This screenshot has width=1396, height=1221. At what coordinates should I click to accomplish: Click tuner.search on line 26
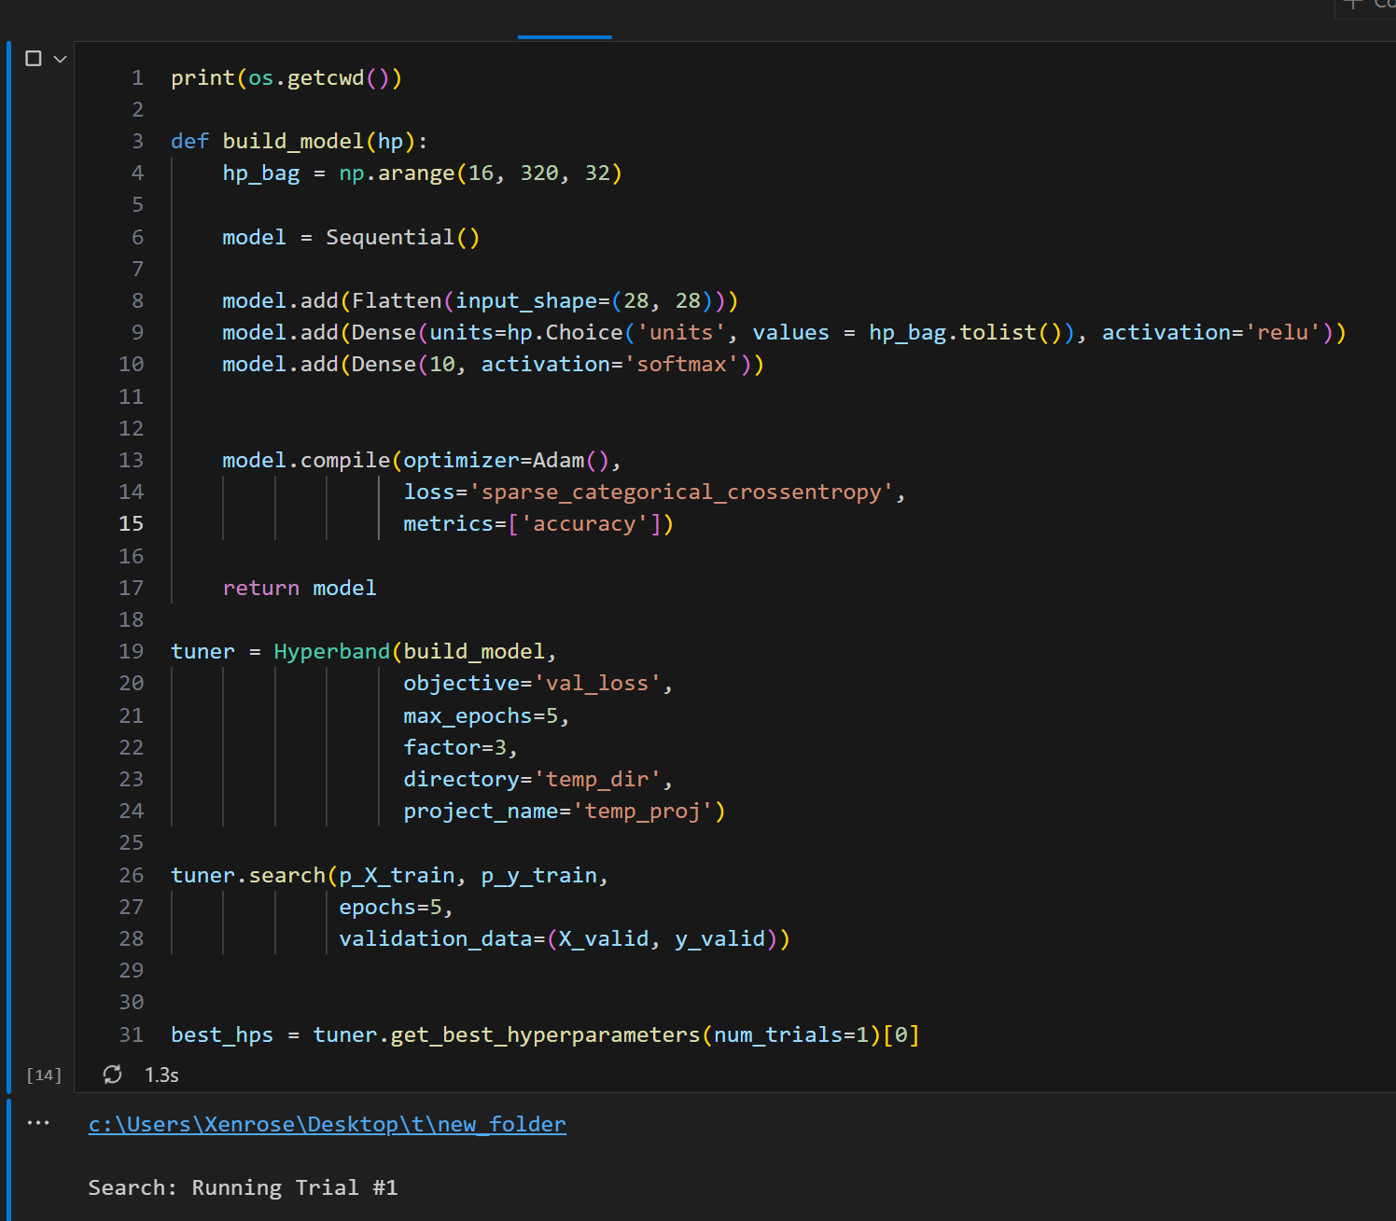coord(247,875)
